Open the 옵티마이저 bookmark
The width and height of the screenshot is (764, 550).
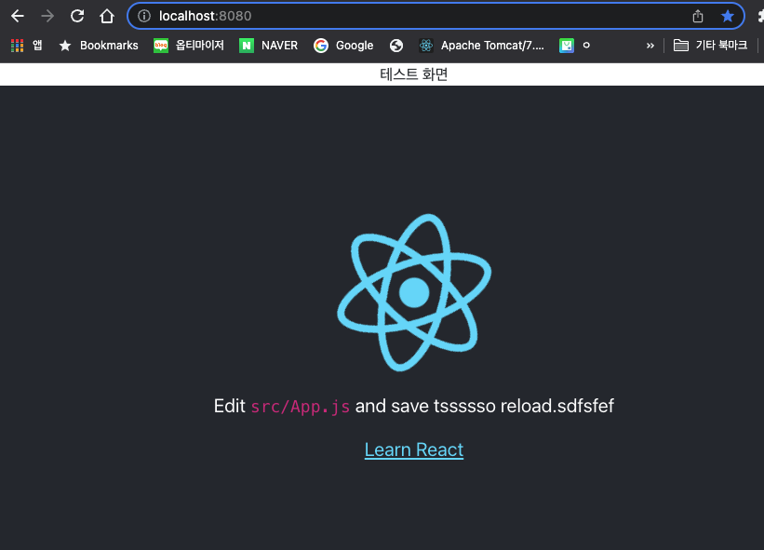(x=189, y=46)
